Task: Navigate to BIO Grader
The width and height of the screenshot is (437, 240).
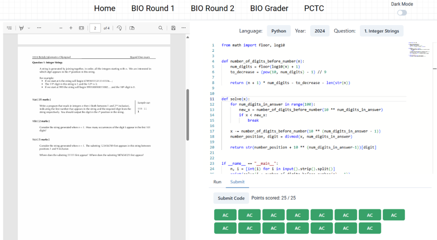Action: click(269, 8)
